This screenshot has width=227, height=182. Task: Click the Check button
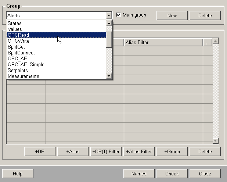click(172, 174)
